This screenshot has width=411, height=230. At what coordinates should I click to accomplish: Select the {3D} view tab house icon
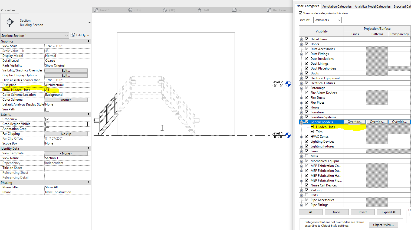pos(130,10)
